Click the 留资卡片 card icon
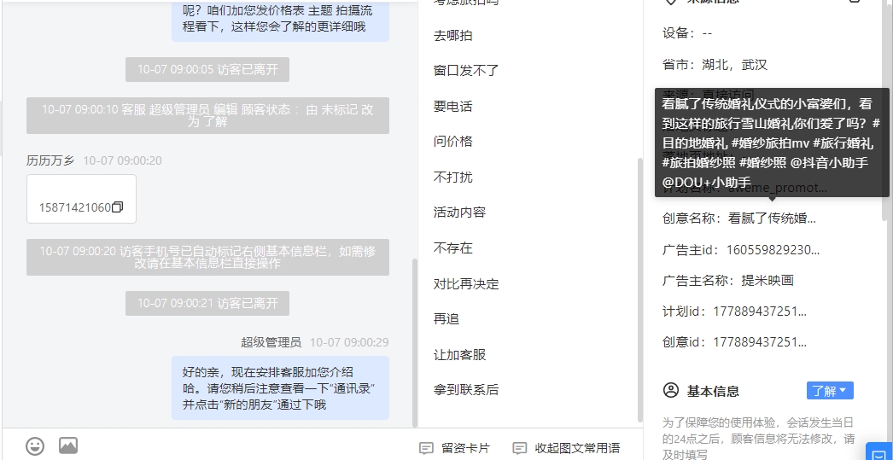This screenshot has height=460, width=893. pyautogui.click(x=426, y=448)
